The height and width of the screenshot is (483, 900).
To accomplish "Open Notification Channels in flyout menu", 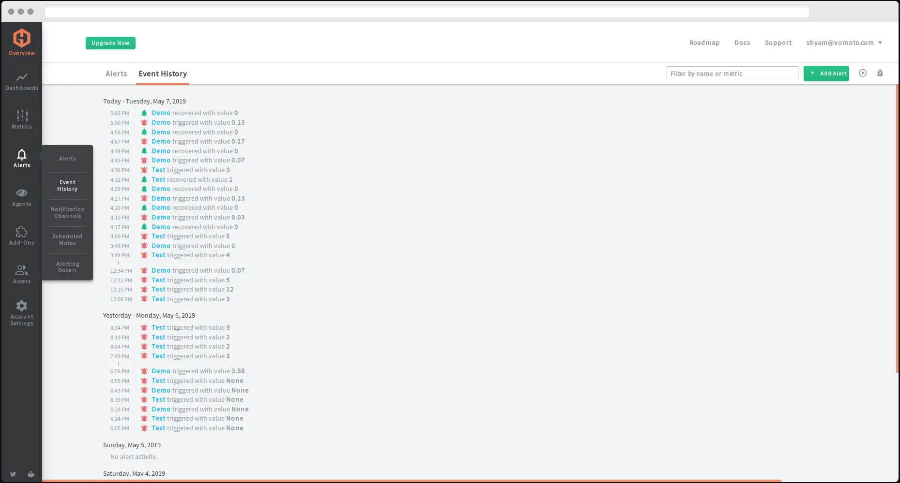I will [x=67, y=213].
